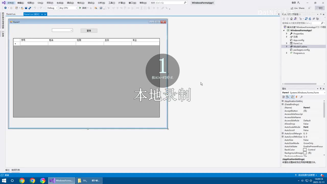The width and height of the screenshot is (327, 184).
Task: Switch Solution Explorer view with the VS icon
Action: (x=295, y=19)
